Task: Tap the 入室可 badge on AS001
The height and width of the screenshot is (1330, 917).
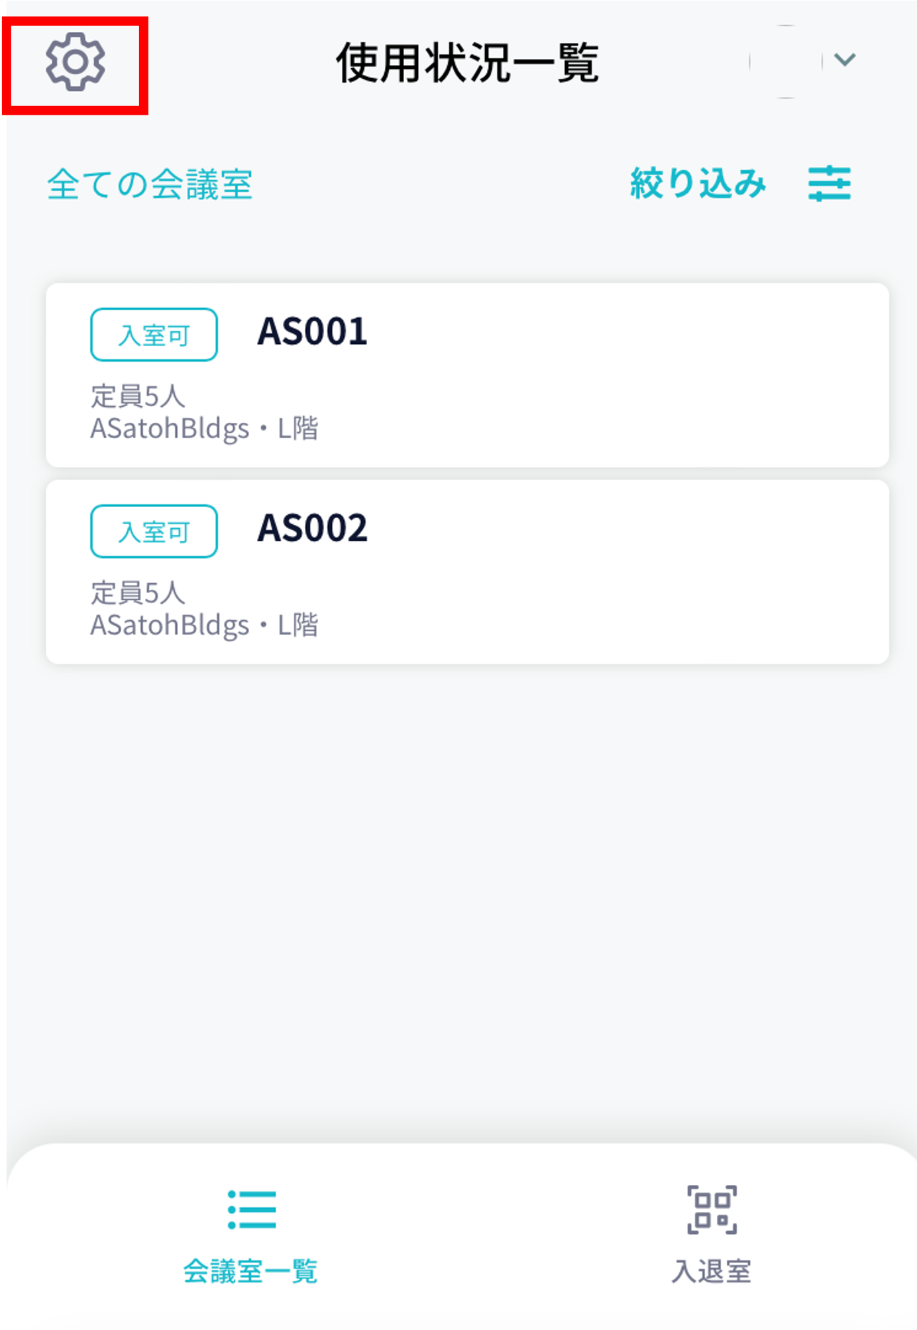Action: (154, 335)
